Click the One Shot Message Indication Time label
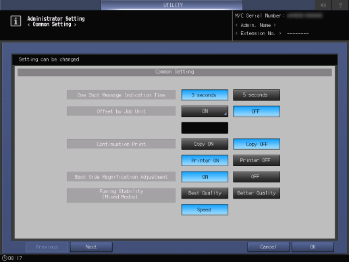Image resolution: width=349 pixels, height=262 pixels. click(x=121, y=95)
